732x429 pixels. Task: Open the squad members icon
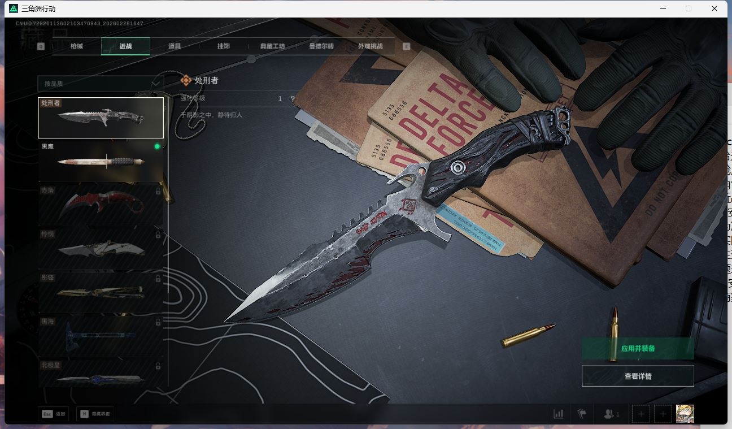[611, 414]
